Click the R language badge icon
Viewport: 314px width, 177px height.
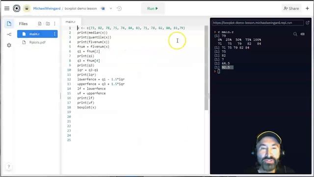pos(103,9)
